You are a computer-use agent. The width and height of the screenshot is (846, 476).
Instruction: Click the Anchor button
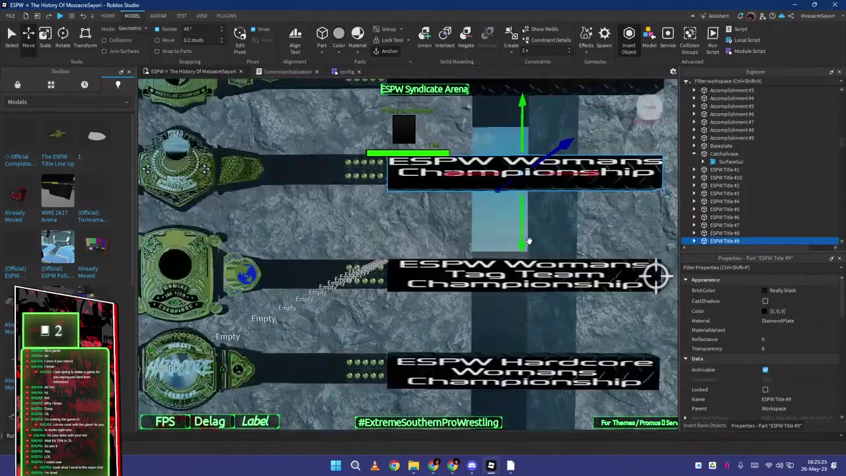click(x=386, y=51)
